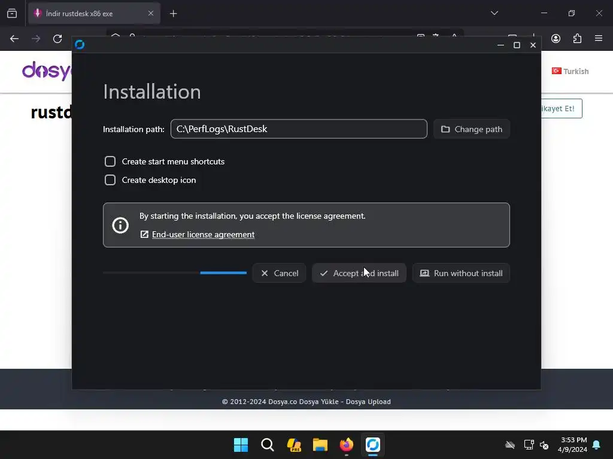Click the RustDesk logo in title bar
Viewport: 613px width, 459px height.
click(x=80, y=44)
